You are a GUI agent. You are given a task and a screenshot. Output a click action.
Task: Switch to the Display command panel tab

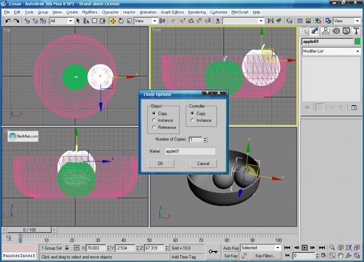[x=346, y=31]
